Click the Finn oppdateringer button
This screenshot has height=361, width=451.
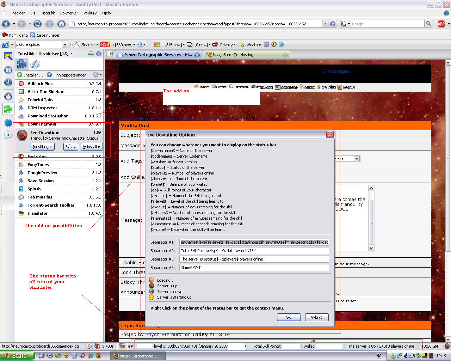point(66,75)
